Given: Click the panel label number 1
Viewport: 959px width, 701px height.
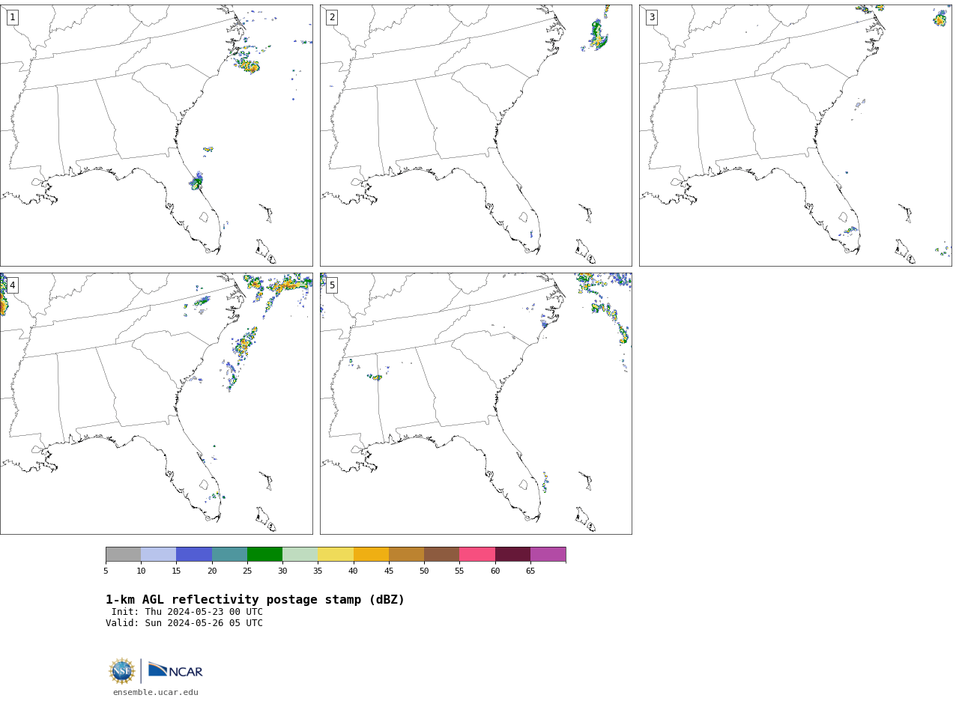Looking at the screenshot, I should pyautogui.click(x=12, y=17).
